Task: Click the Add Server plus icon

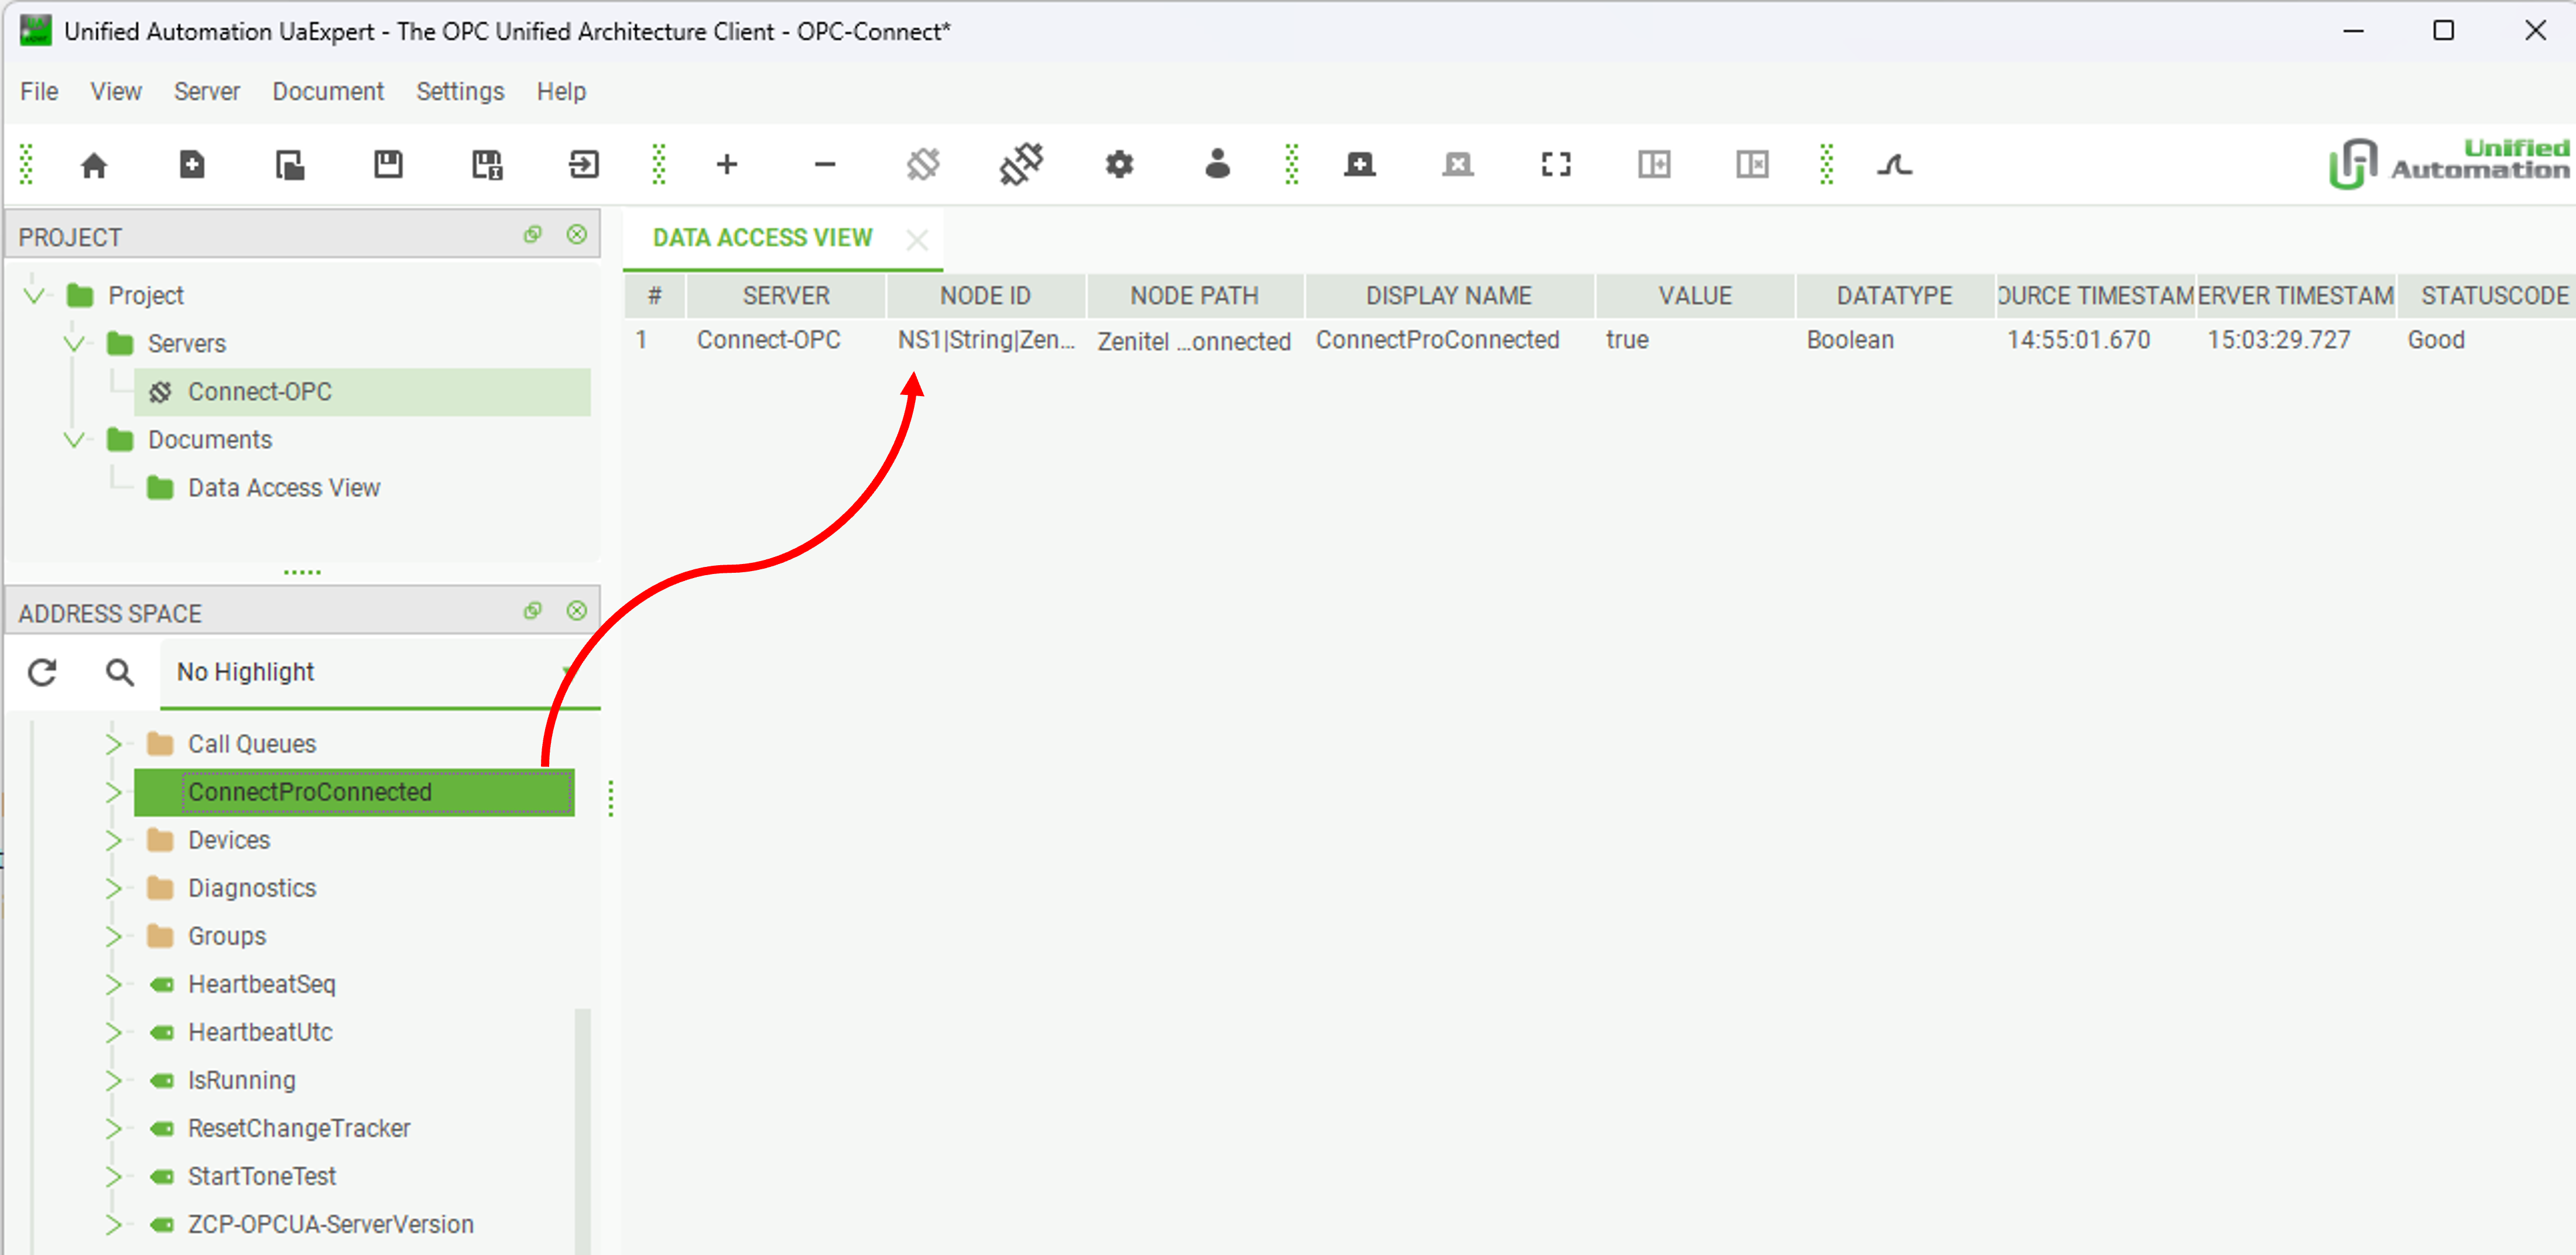Action: point(727,165)
